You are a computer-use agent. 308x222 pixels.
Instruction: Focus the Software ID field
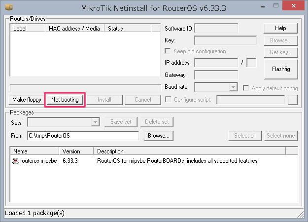[216, 28]
